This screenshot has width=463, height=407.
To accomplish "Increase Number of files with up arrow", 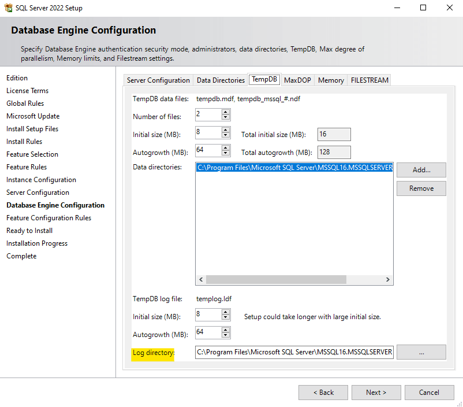I will pyautogui.click(x=226, y=112).
